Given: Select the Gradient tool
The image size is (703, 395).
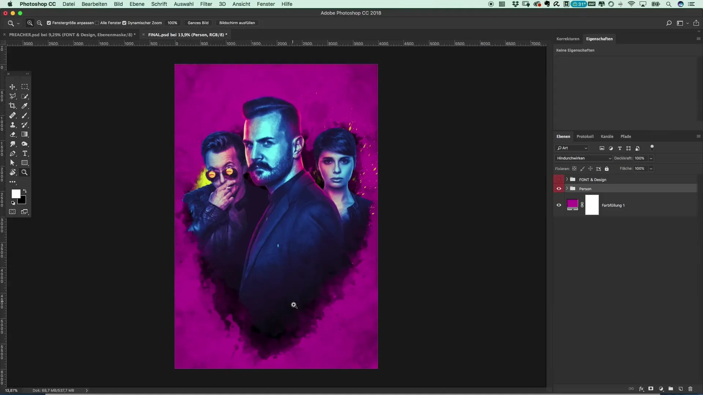Looking at the screenshot, I should (25, 134).
